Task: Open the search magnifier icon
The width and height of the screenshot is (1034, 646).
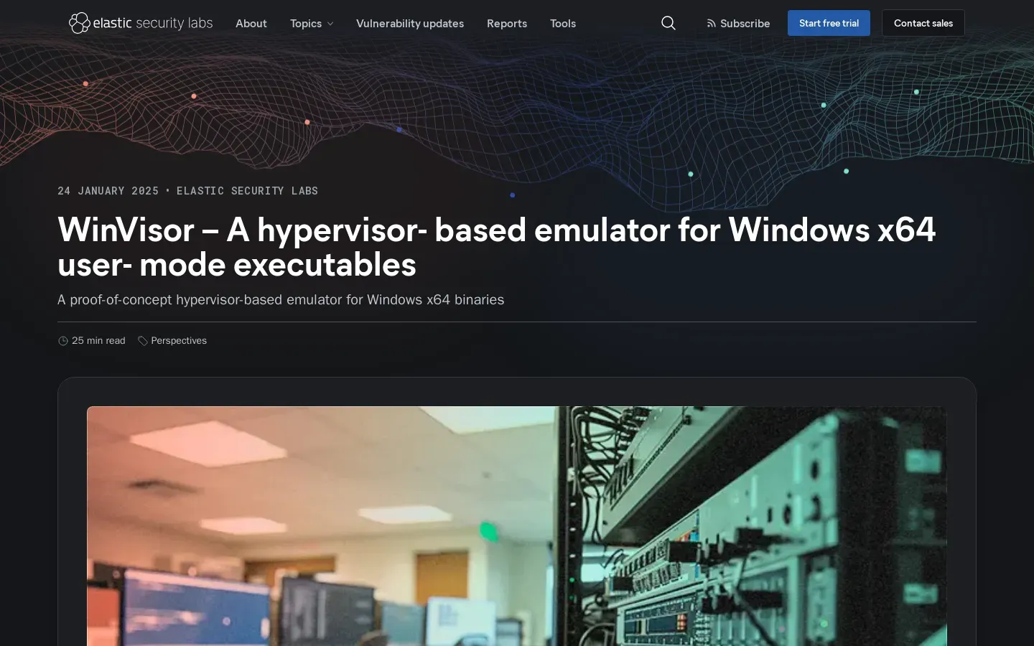Action: pyautogui.click(x=669, y=23)
